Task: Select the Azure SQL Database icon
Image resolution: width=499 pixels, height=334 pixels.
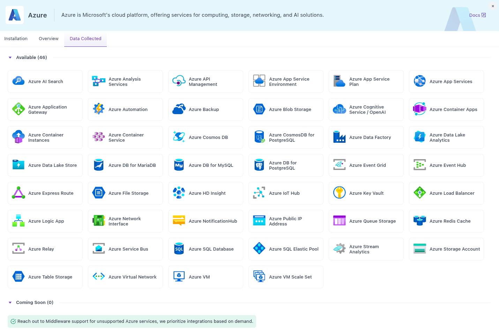Action: (179, 249)
